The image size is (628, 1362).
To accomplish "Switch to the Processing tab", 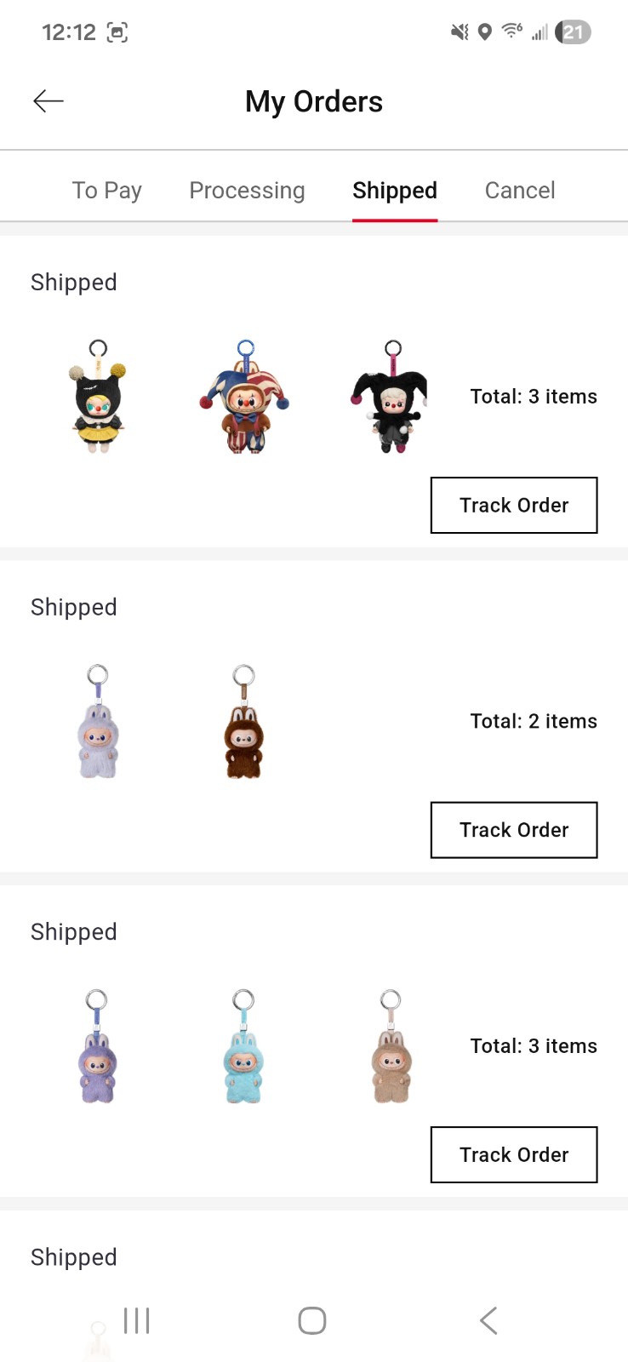I will tap(247, 190).
